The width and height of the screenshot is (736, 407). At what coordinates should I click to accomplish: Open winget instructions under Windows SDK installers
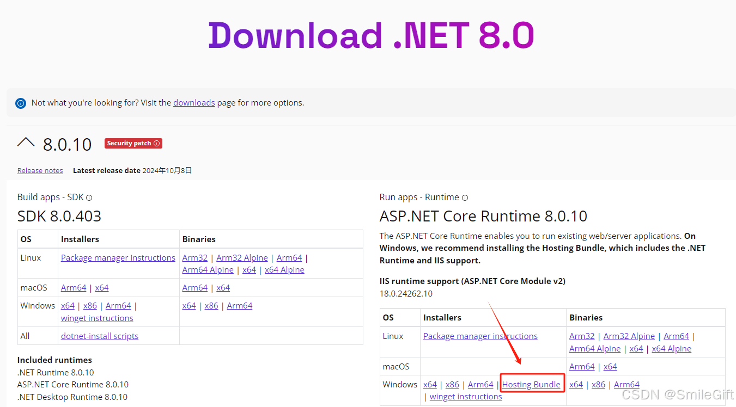pos(97,318)
